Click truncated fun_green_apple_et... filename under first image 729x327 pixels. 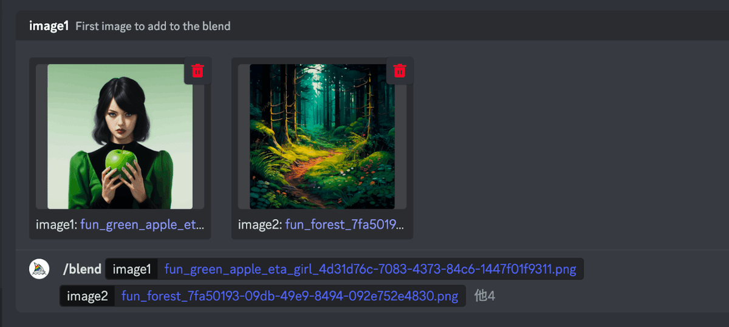click(x=142, y=225)
